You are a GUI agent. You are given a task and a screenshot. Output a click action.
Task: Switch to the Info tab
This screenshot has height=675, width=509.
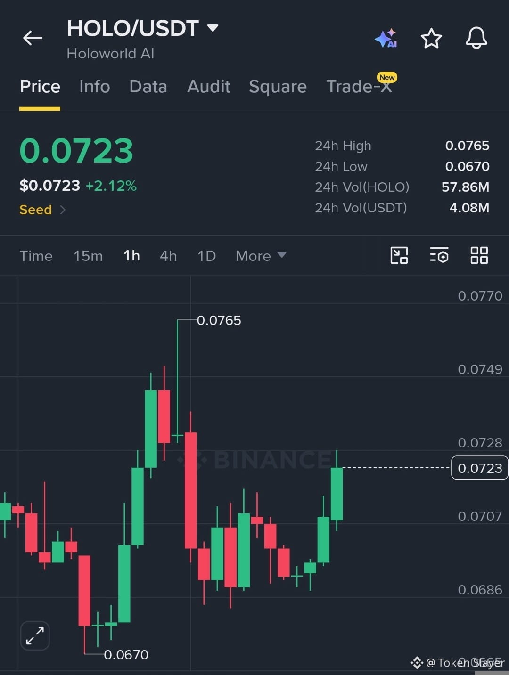(x=95, y=87)
